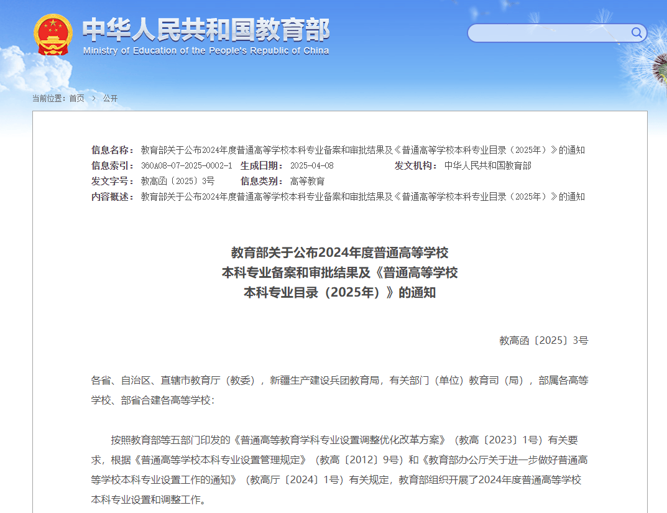Open the 首页 breadcrumb link

(76, 98)
